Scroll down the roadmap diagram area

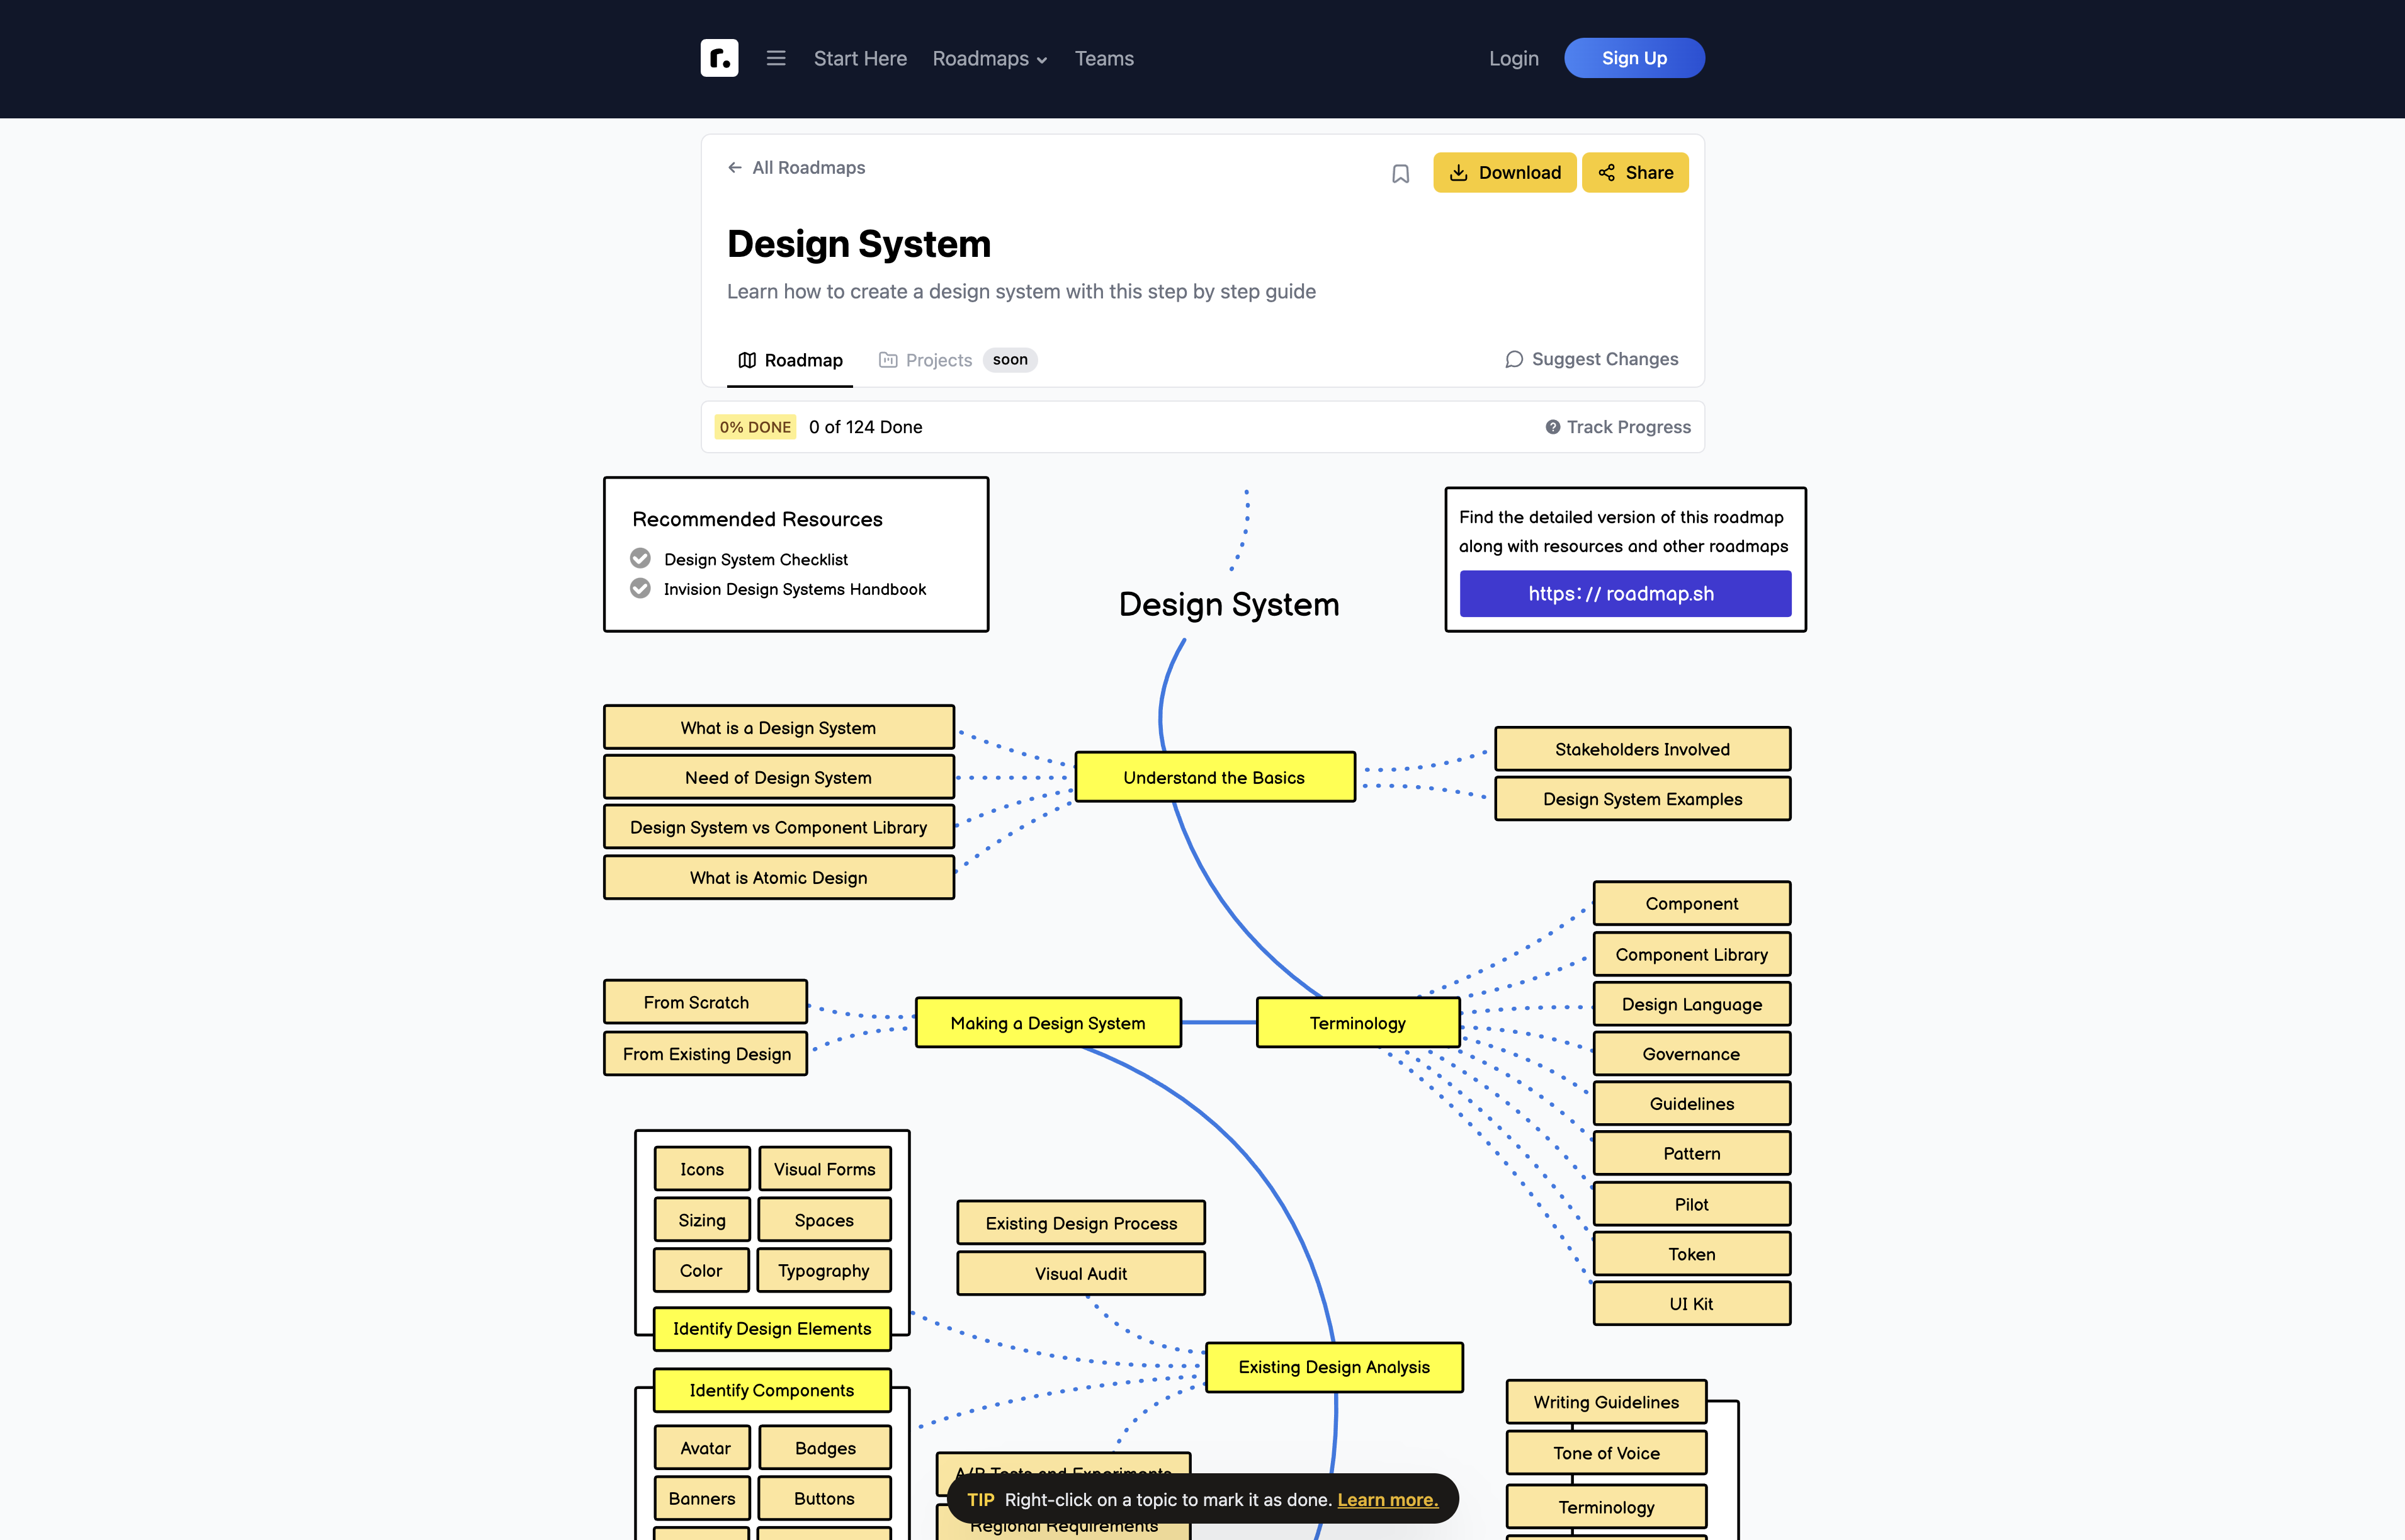point(1202,1016)
